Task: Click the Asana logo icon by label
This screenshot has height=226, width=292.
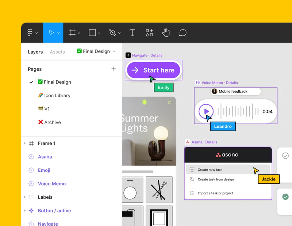Action: (x=188, y=142)
